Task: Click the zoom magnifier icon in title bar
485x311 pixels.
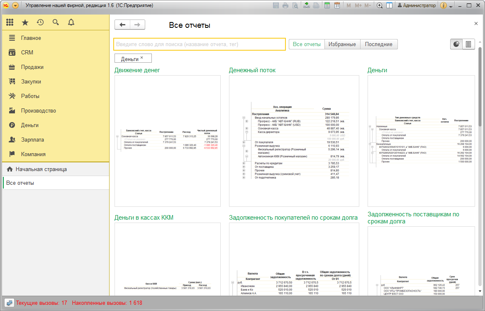Action: pos(380,5)
